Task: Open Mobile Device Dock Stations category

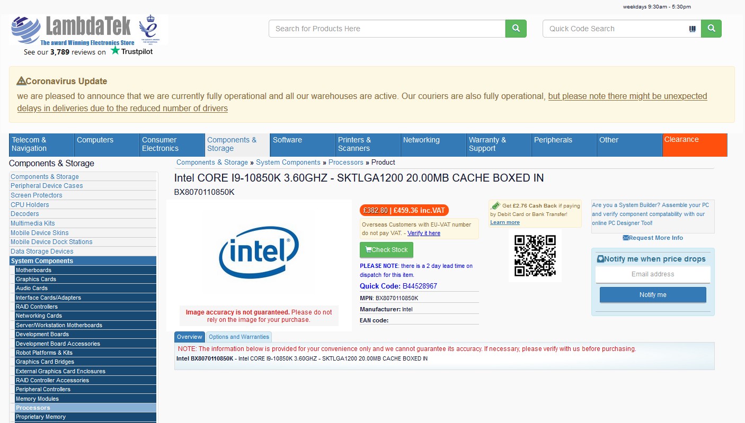Action: [51, 242]
